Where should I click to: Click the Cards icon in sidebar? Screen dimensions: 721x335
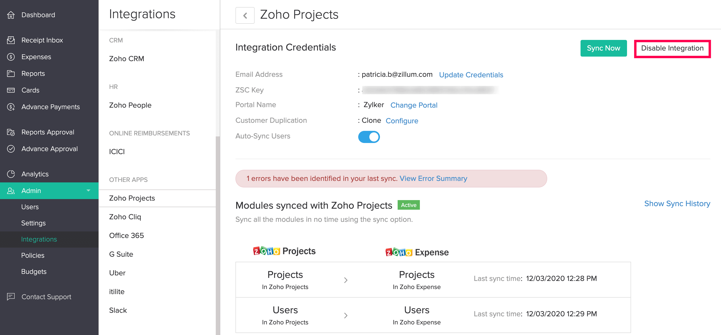pos(11,90)
